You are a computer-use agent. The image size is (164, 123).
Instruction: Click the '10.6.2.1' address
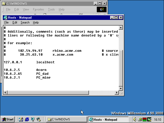click(x=12, y=78)
